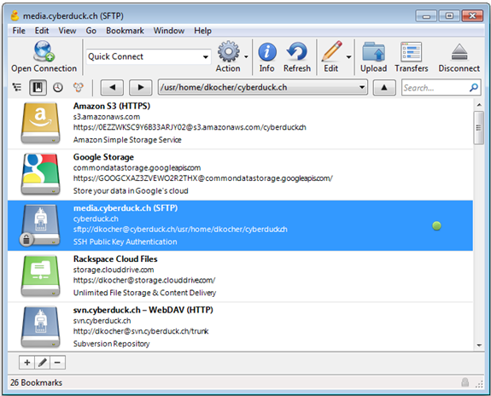
Task: Open the Transfers window icon
Action: coord(411,52)
